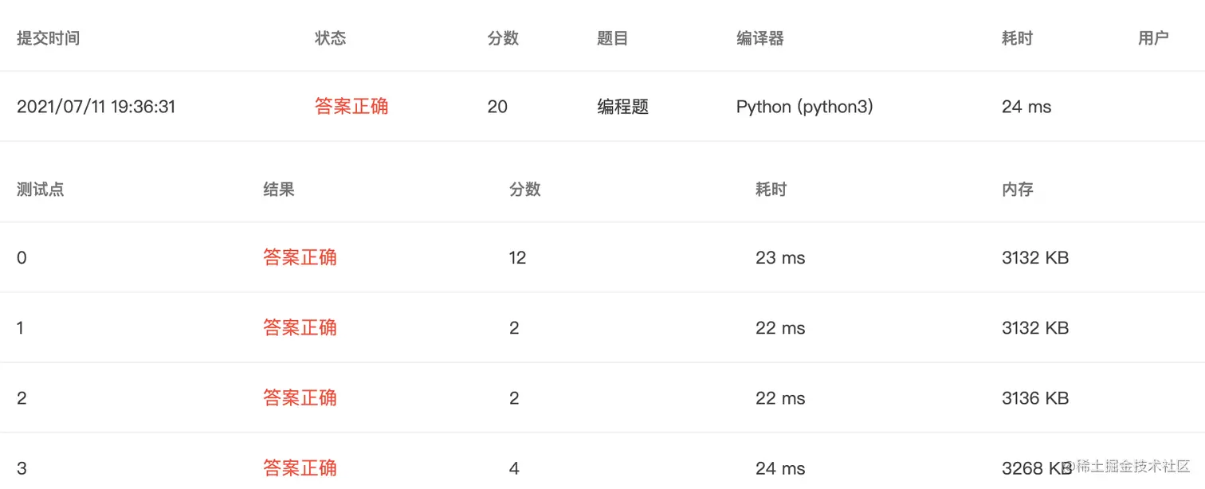Click the 内存 column header

tap(1018, 190)
